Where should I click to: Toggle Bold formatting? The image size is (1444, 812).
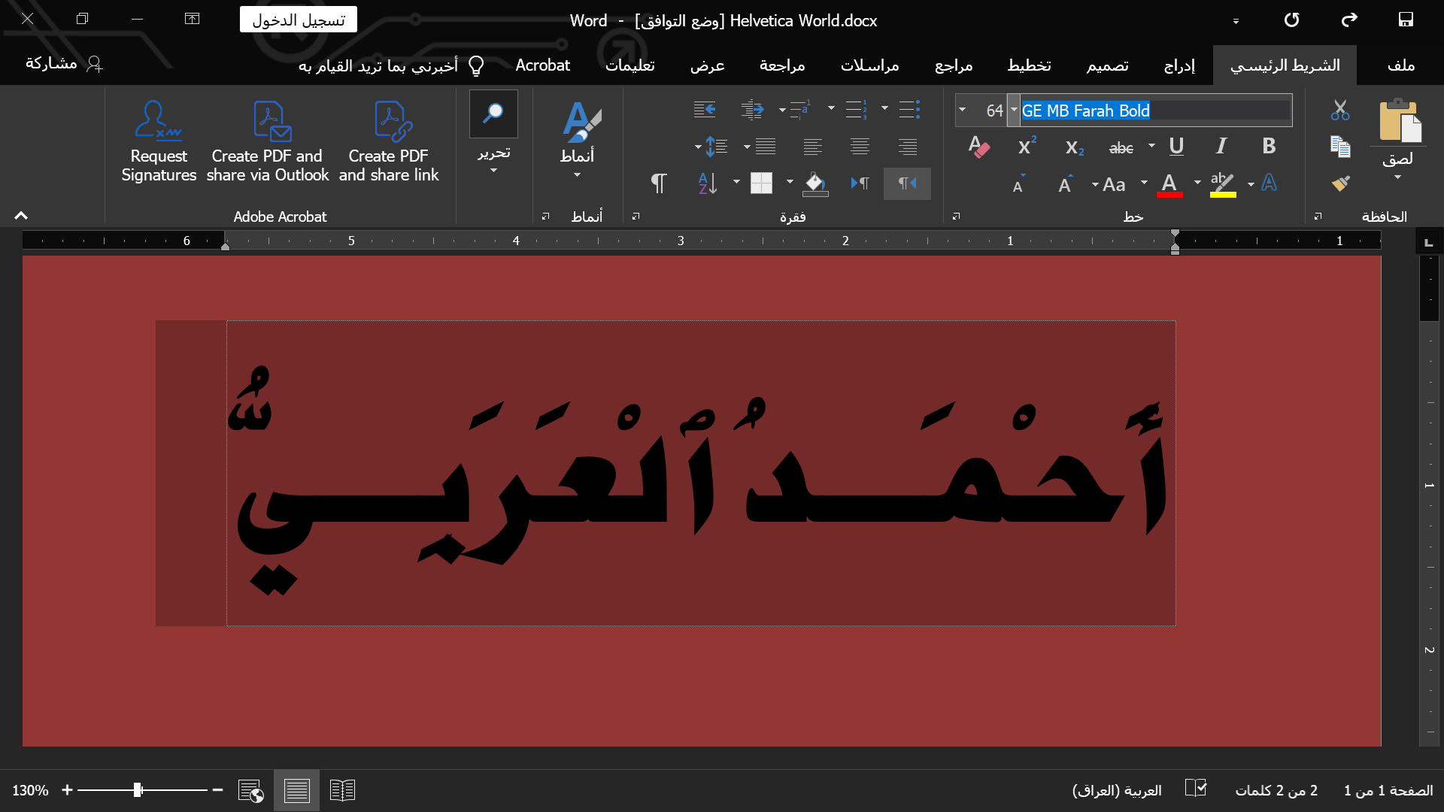[x=1269, y=147]
